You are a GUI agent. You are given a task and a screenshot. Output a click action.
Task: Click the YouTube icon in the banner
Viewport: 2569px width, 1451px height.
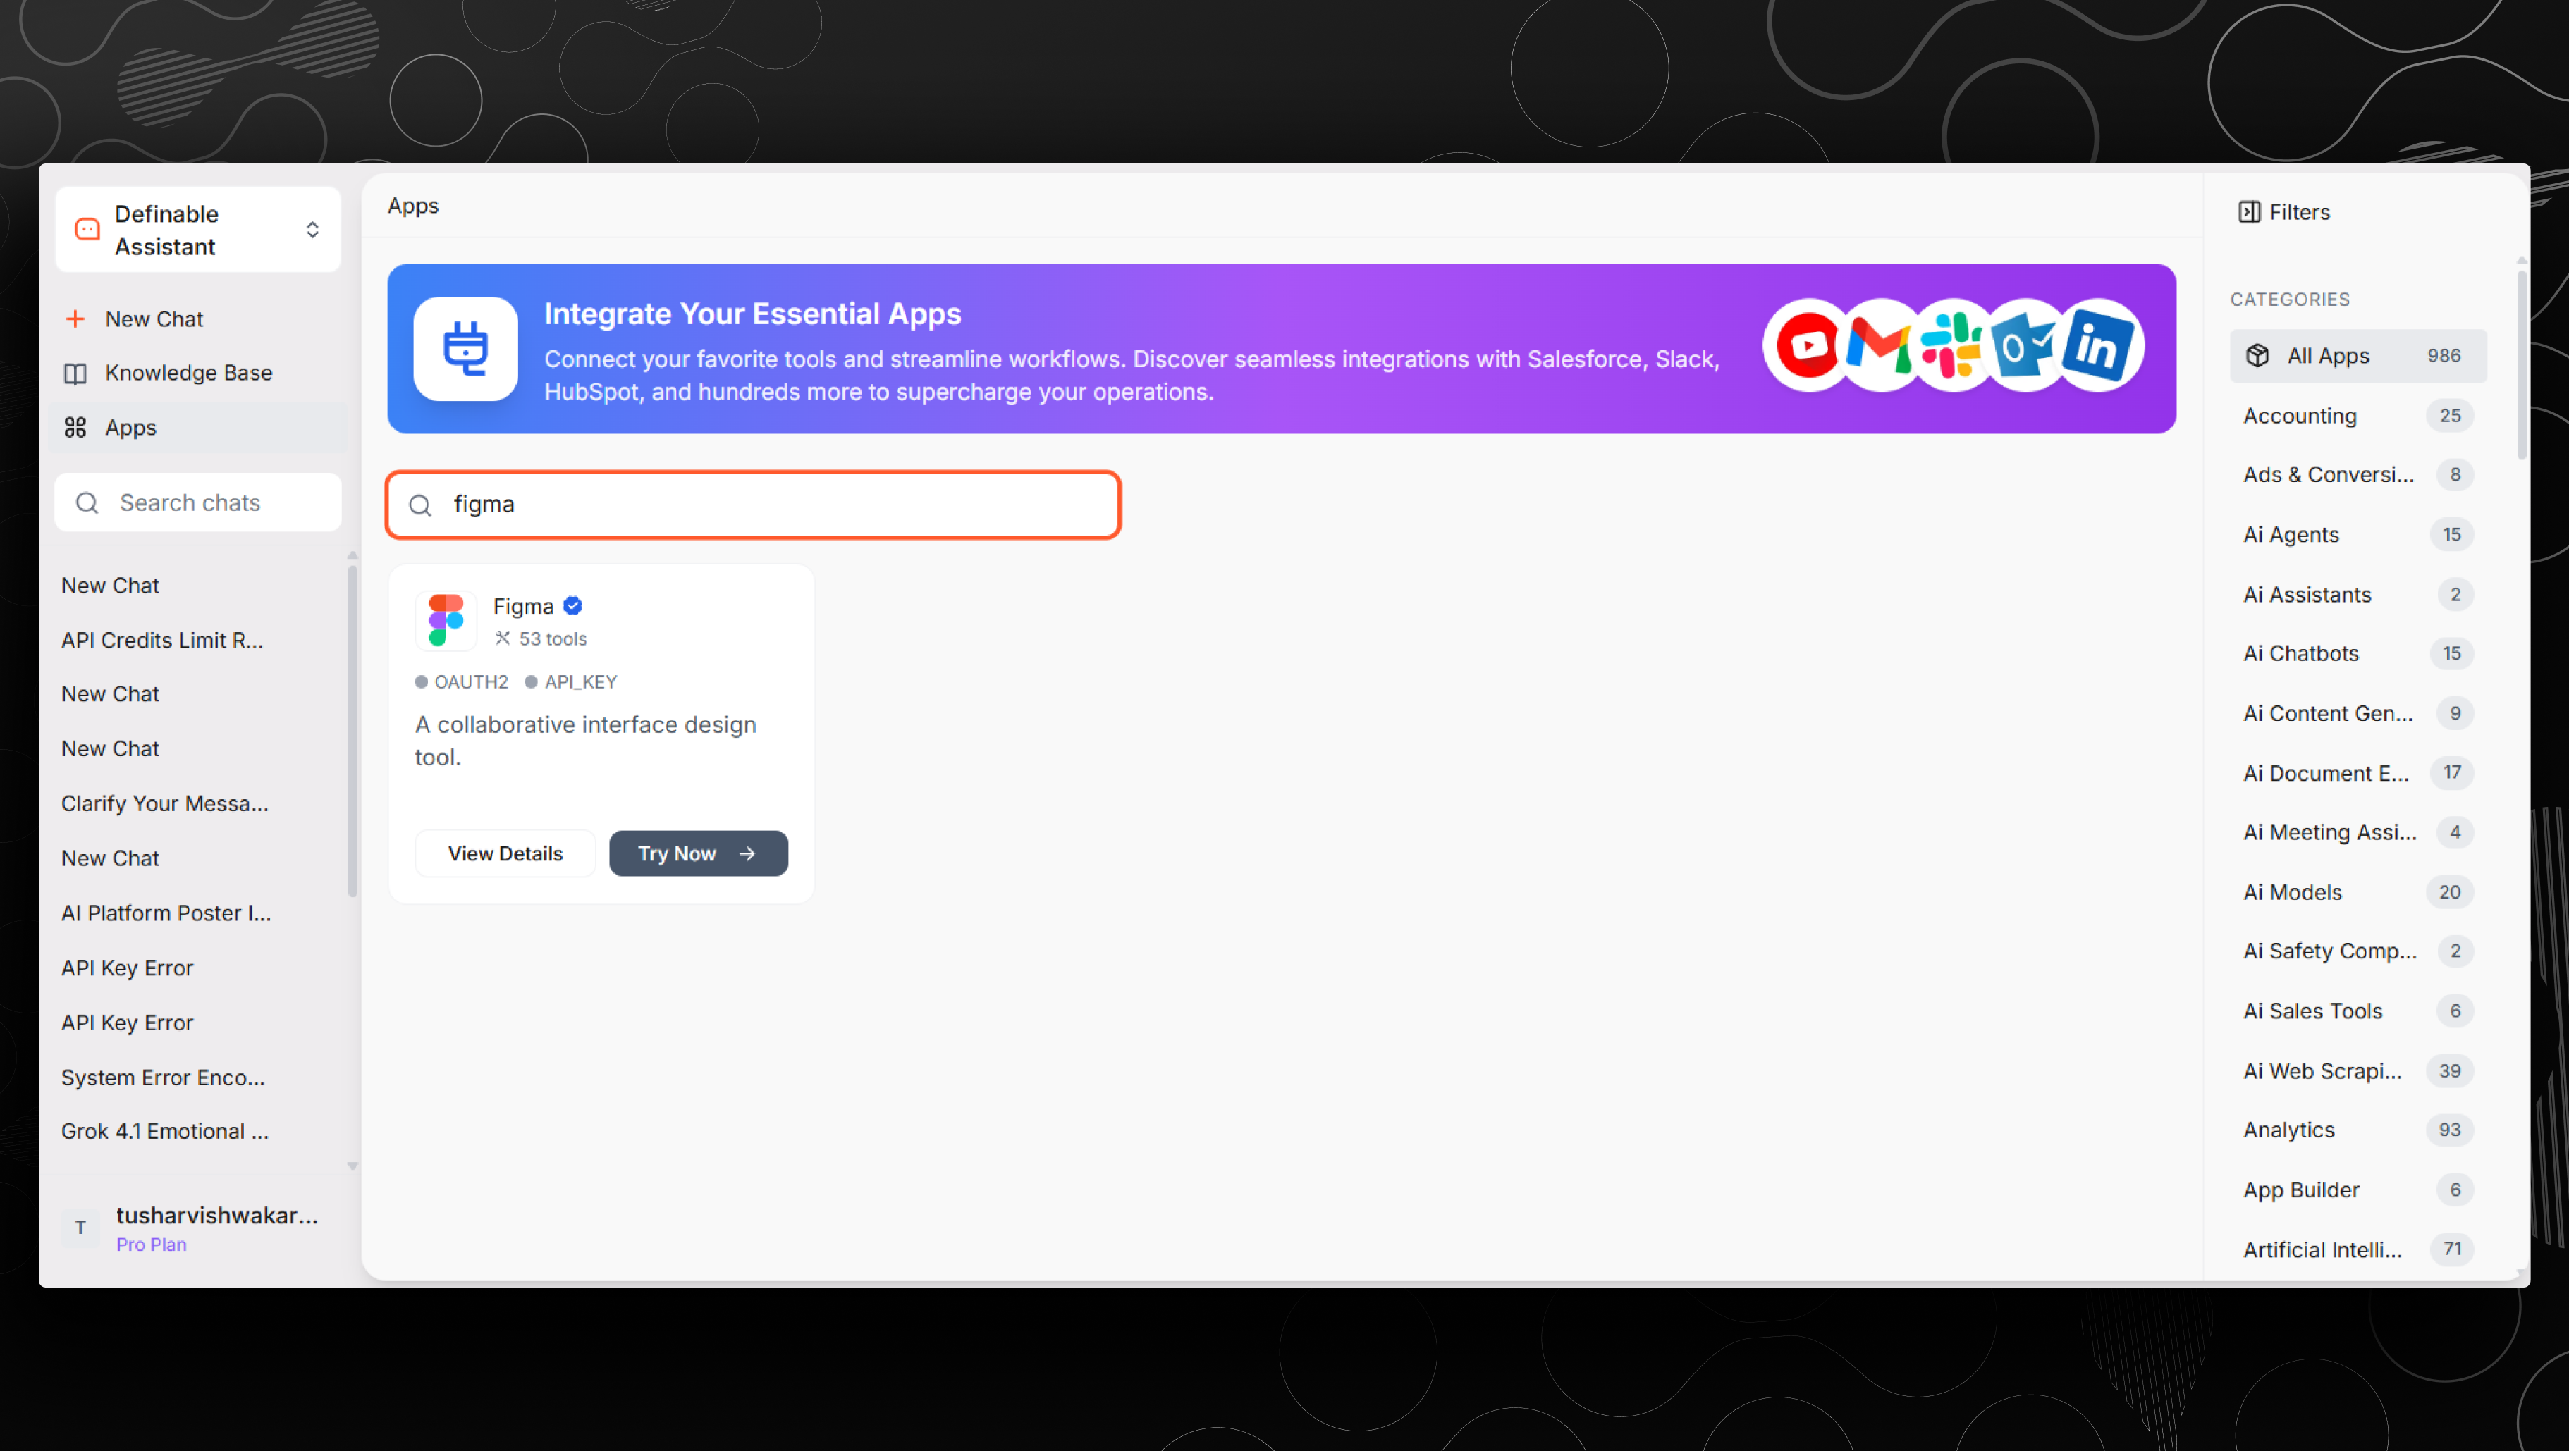point(1808,346)
